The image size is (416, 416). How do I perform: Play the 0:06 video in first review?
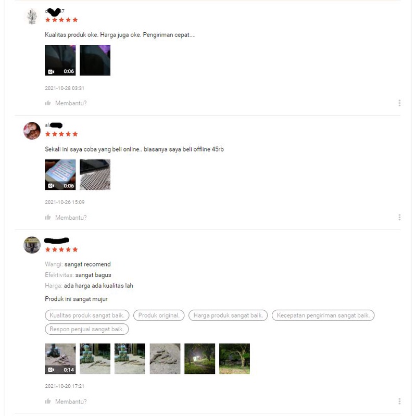pos(60,60)
